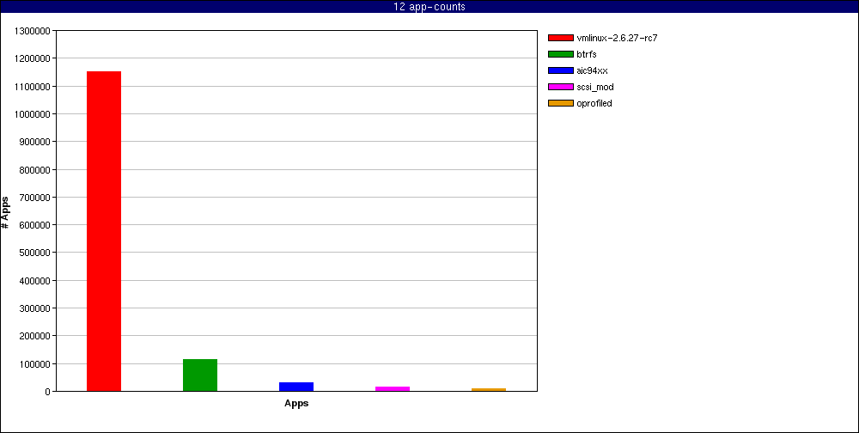Click the 1200000 y-axis value
859x433 pixels.
coord(32,58)
